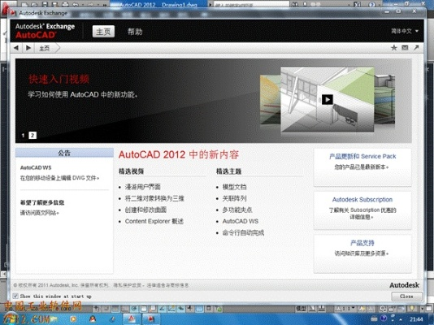This screenshot has width=434, height=325.
Task: Open the Content Explorer 概述 link
Action: (x=154, y=221)
